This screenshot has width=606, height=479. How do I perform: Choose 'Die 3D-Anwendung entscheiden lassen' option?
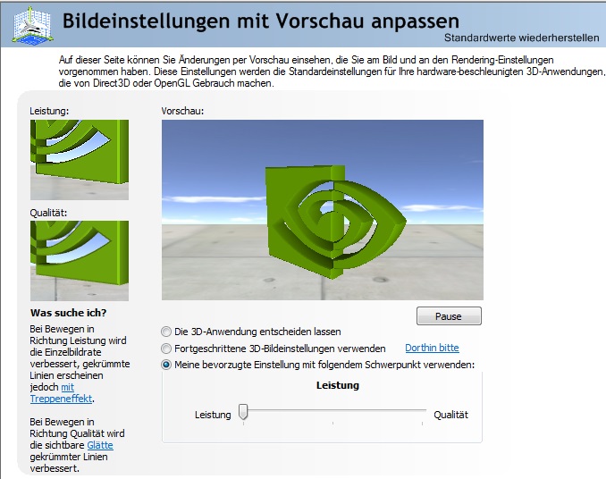[x=166, y=332]
